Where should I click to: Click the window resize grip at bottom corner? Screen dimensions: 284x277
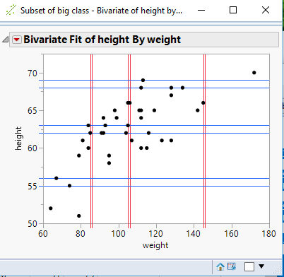click(278, 270)
